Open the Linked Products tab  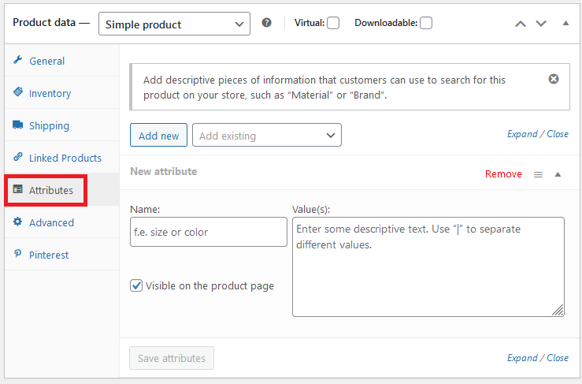point(65,158)
